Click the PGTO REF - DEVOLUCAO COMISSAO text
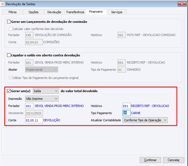188x166 pixels. [151, 35]
